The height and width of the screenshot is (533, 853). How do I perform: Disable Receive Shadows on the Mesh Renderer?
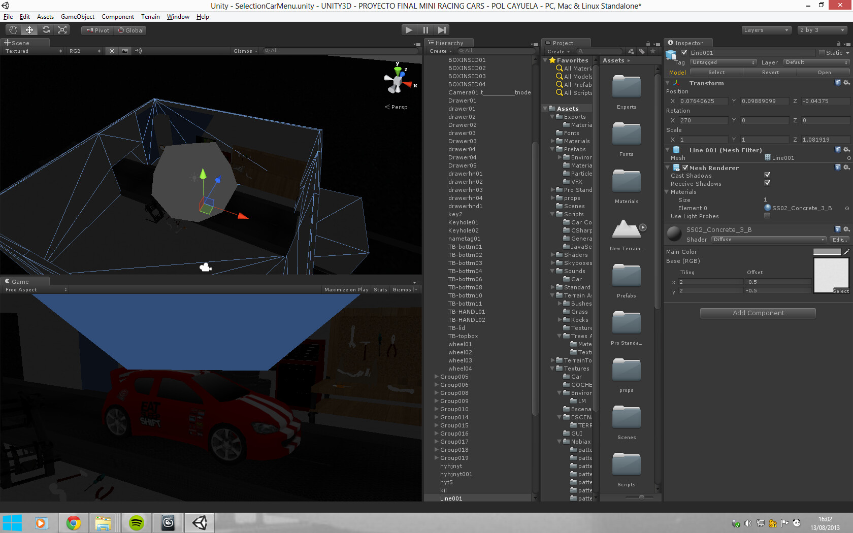767,183
